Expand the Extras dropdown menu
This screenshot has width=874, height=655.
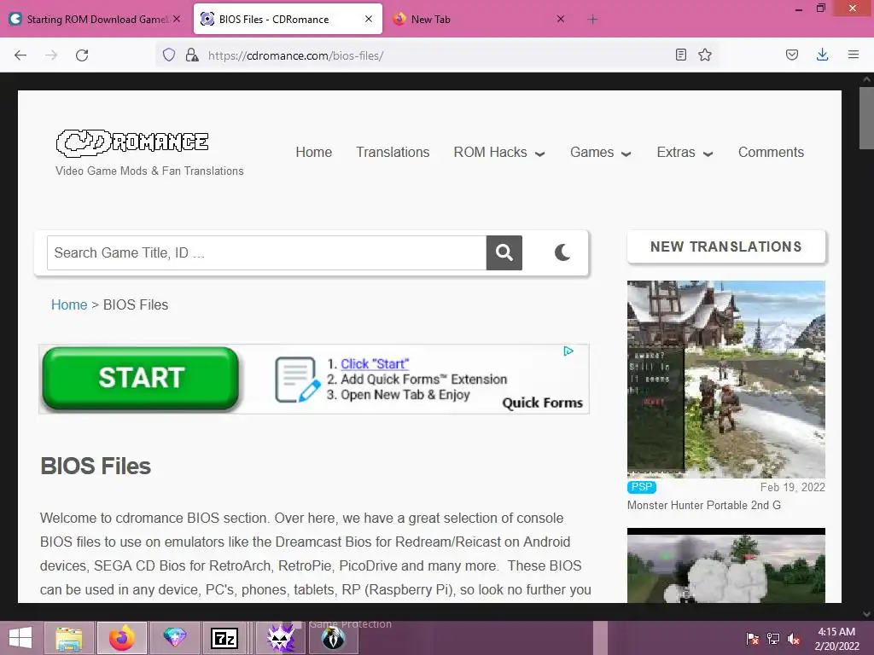coord(685,153)
